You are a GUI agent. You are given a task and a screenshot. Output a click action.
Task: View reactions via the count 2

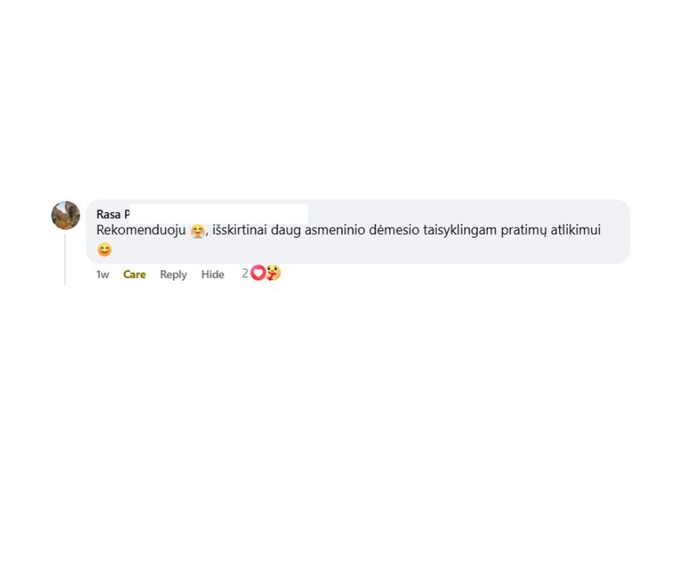[x=245, y=273]
